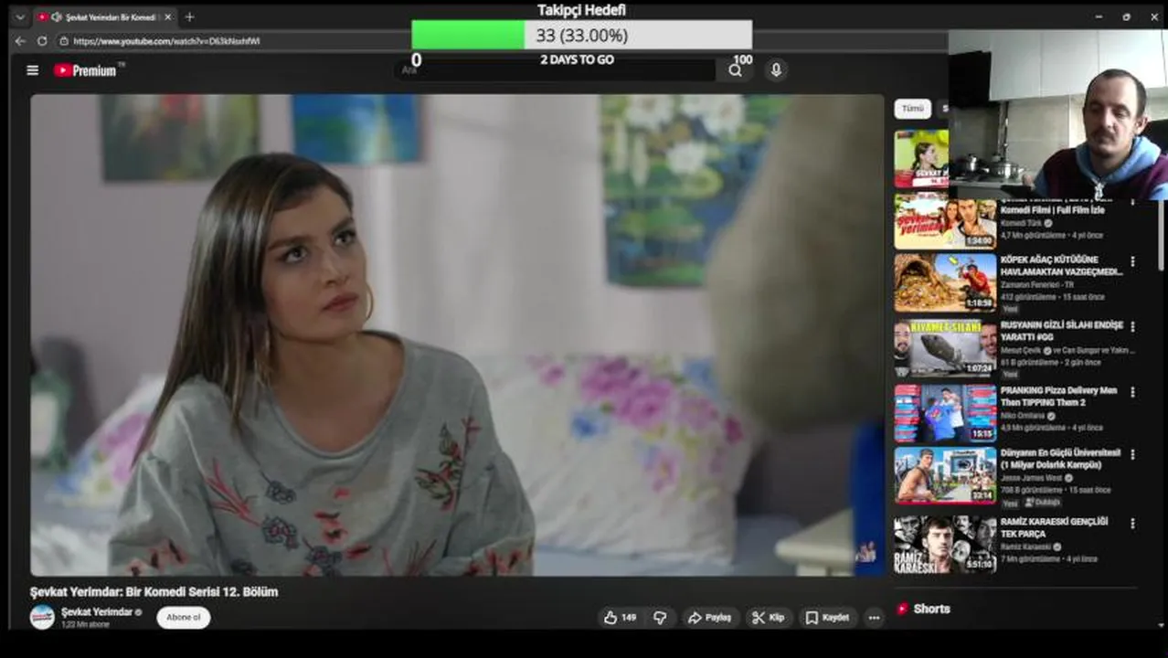
Task: Share video with Paylaş button
Action: click(709, 618)
